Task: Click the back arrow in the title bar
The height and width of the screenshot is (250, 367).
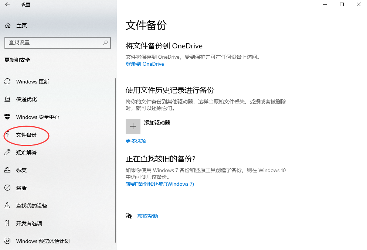Action: (7, 5)
